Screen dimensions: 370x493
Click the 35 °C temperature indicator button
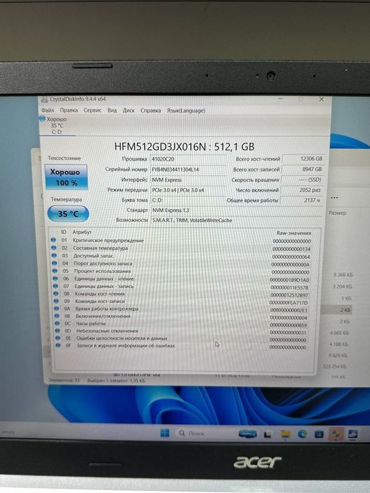pyautogui.click(x=68, y=214)
